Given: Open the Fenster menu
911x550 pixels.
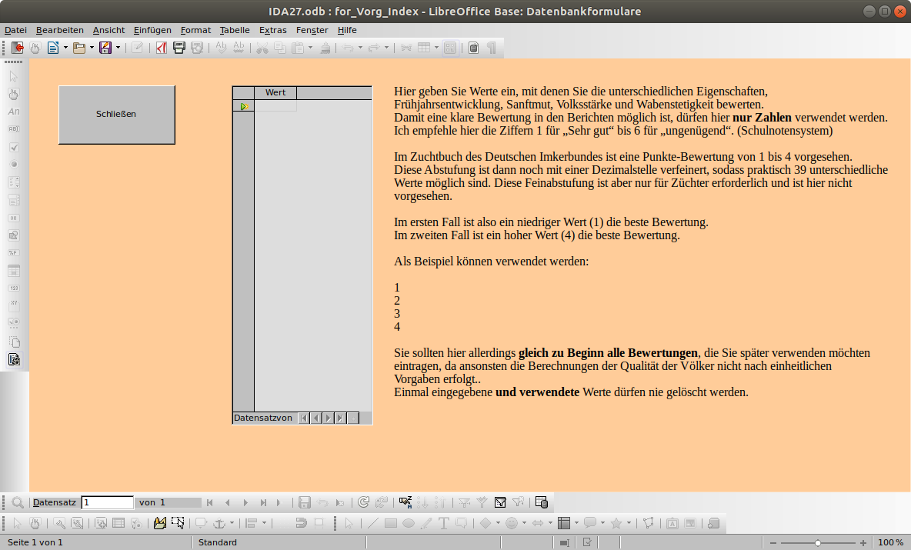Looking at the screenshot, I should coord(312,30).
